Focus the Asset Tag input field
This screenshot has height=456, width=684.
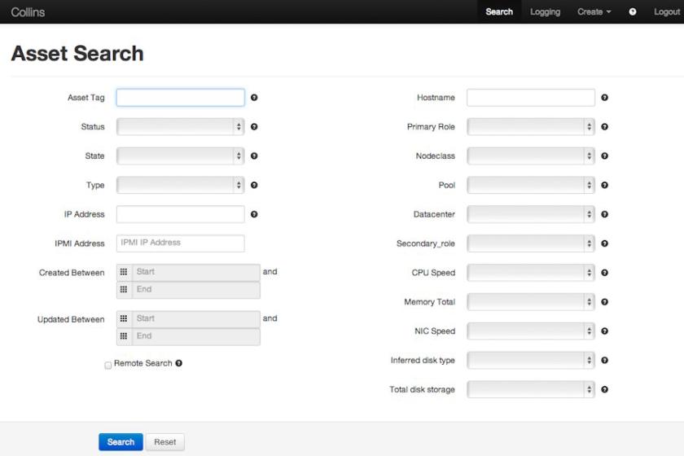coord(180,98)
